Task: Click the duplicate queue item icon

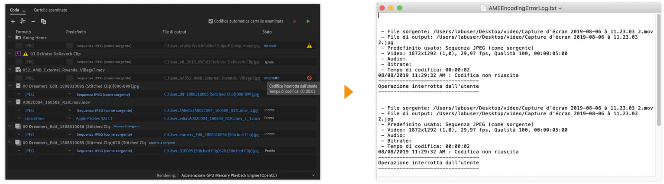Action: click(44, 21)
